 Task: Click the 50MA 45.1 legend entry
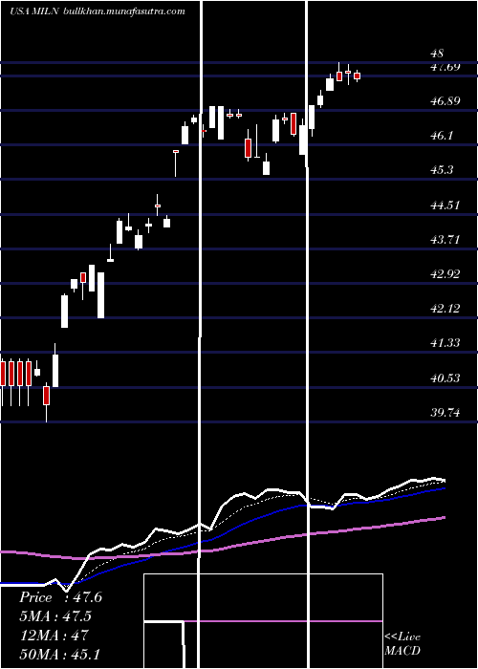click(x=59, y=654)
